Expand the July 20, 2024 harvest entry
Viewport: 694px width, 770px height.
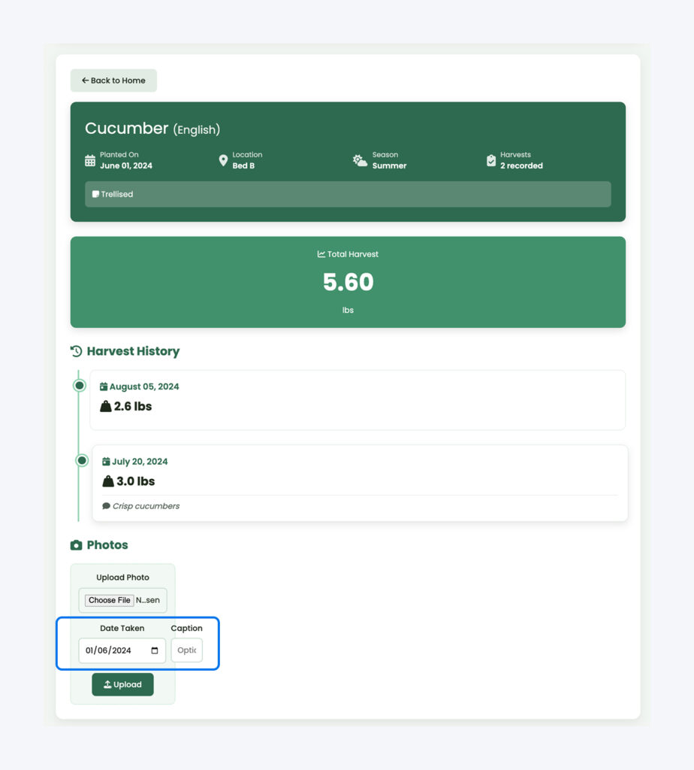[x=360, y=481]
